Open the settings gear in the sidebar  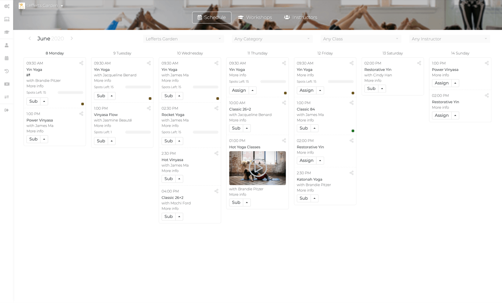point(7,6)
